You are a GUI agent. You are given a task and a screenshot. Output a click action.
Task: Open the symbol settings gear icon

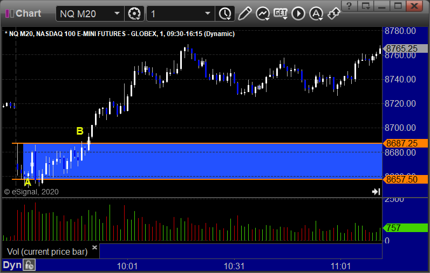134,13
